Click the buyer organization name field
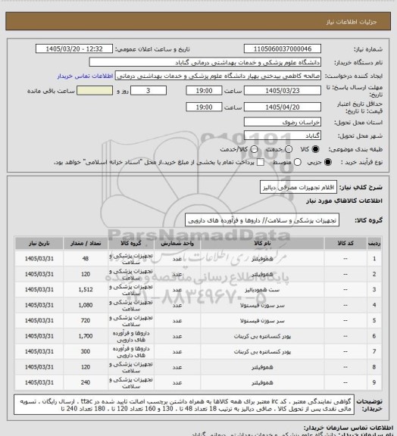Screen dimensions: 397x436 tap(205, 62)
